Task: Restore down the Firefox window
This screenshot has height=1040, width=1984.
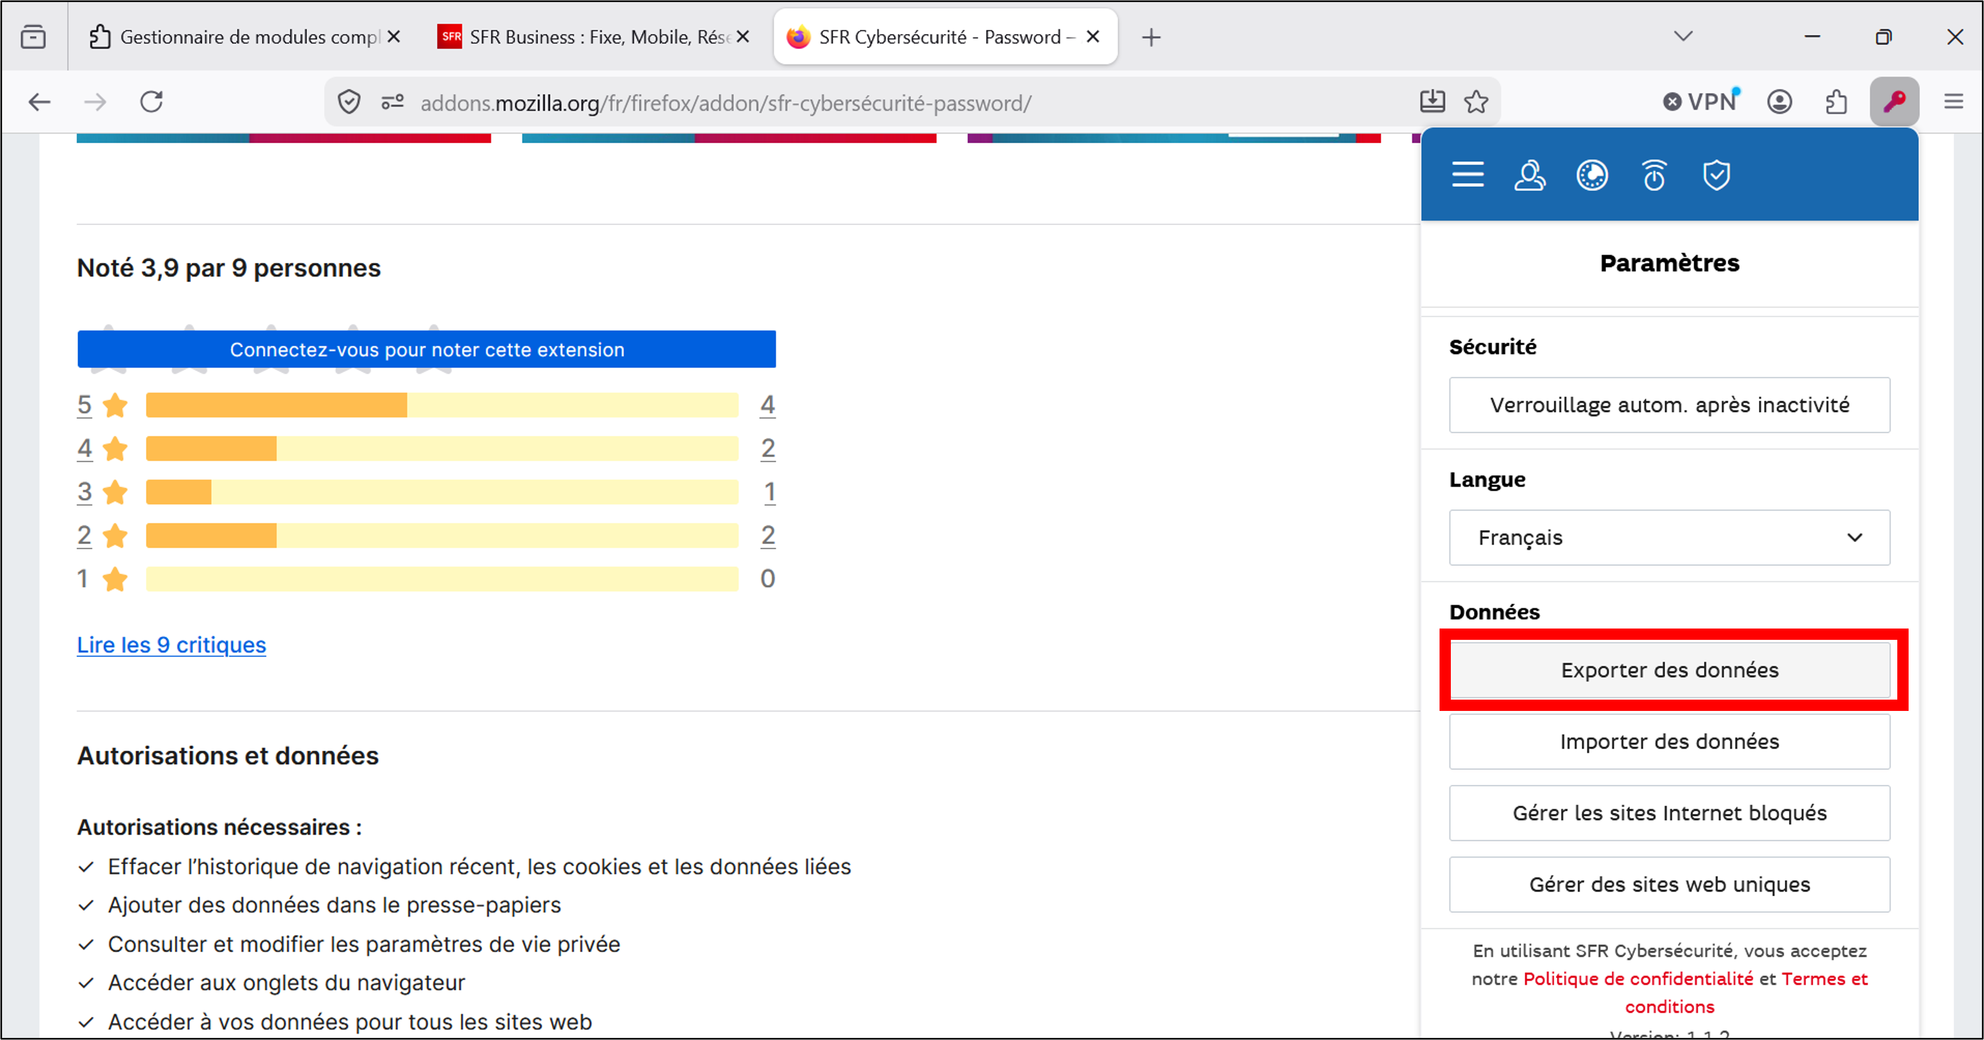Action: pyautogui.click(x=1883, y=36)
